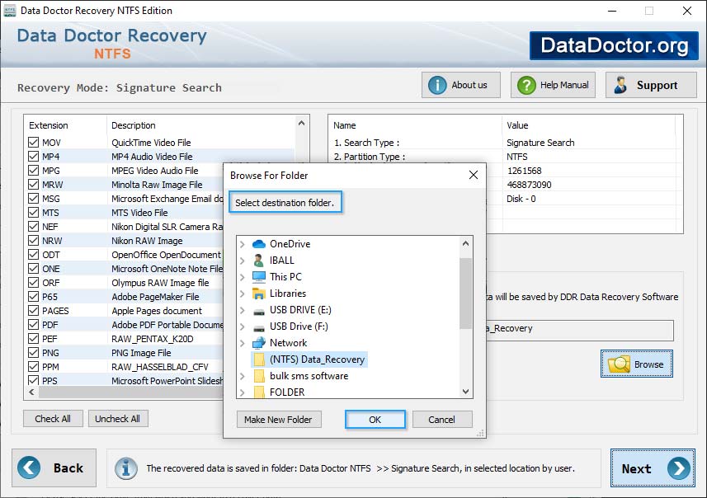Click the extension list scroll up arrow

[x=302, y=123]
